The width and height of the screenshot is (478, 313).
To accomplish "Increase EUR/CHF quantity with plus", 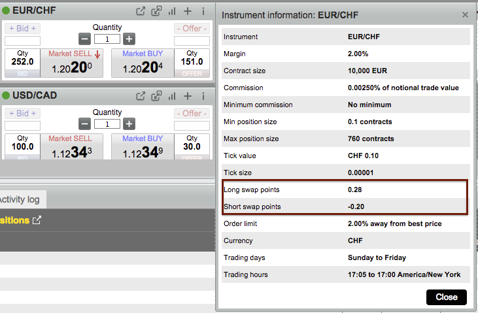I will 129,39.
